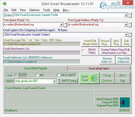Click the TimeLeft:0000 text
The height and width of the screenshot is (117, 135).
(110, 102)
